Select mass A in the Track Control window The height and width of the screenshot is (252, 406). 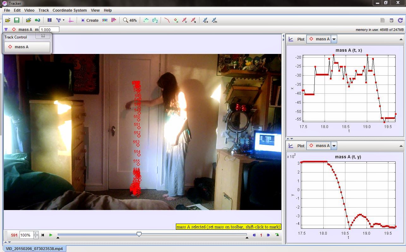(x=27, y=47)
